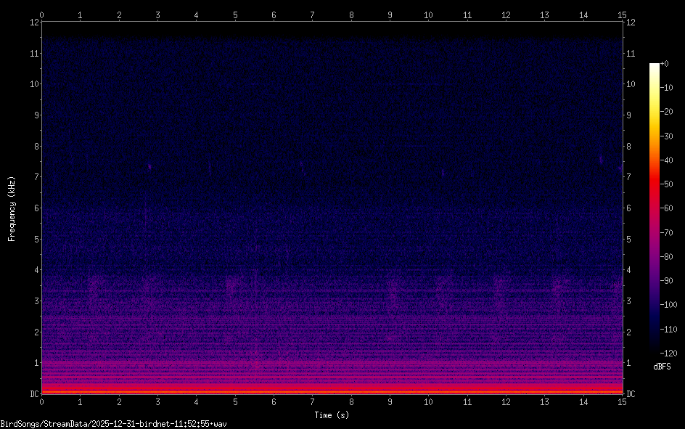Screen dimensions: 685x429
Task: Click the 3 second label on top time axis
Action: [157, 15]
